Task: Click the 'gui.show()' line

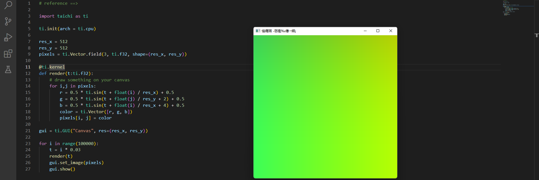Action: point(62,169)
